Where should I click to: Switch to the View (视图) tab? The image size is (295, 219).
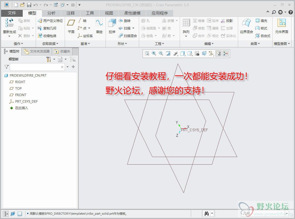pos(109,13)
